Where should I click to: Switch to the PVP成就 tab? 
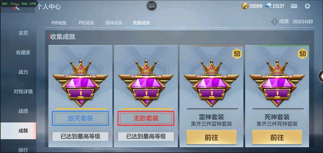tap(59, 23)
